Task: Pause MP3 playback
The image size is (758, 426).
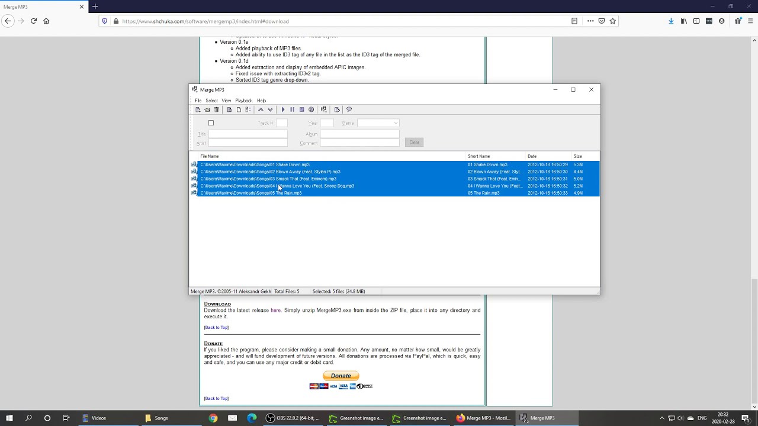Action: tap(292, 109)
